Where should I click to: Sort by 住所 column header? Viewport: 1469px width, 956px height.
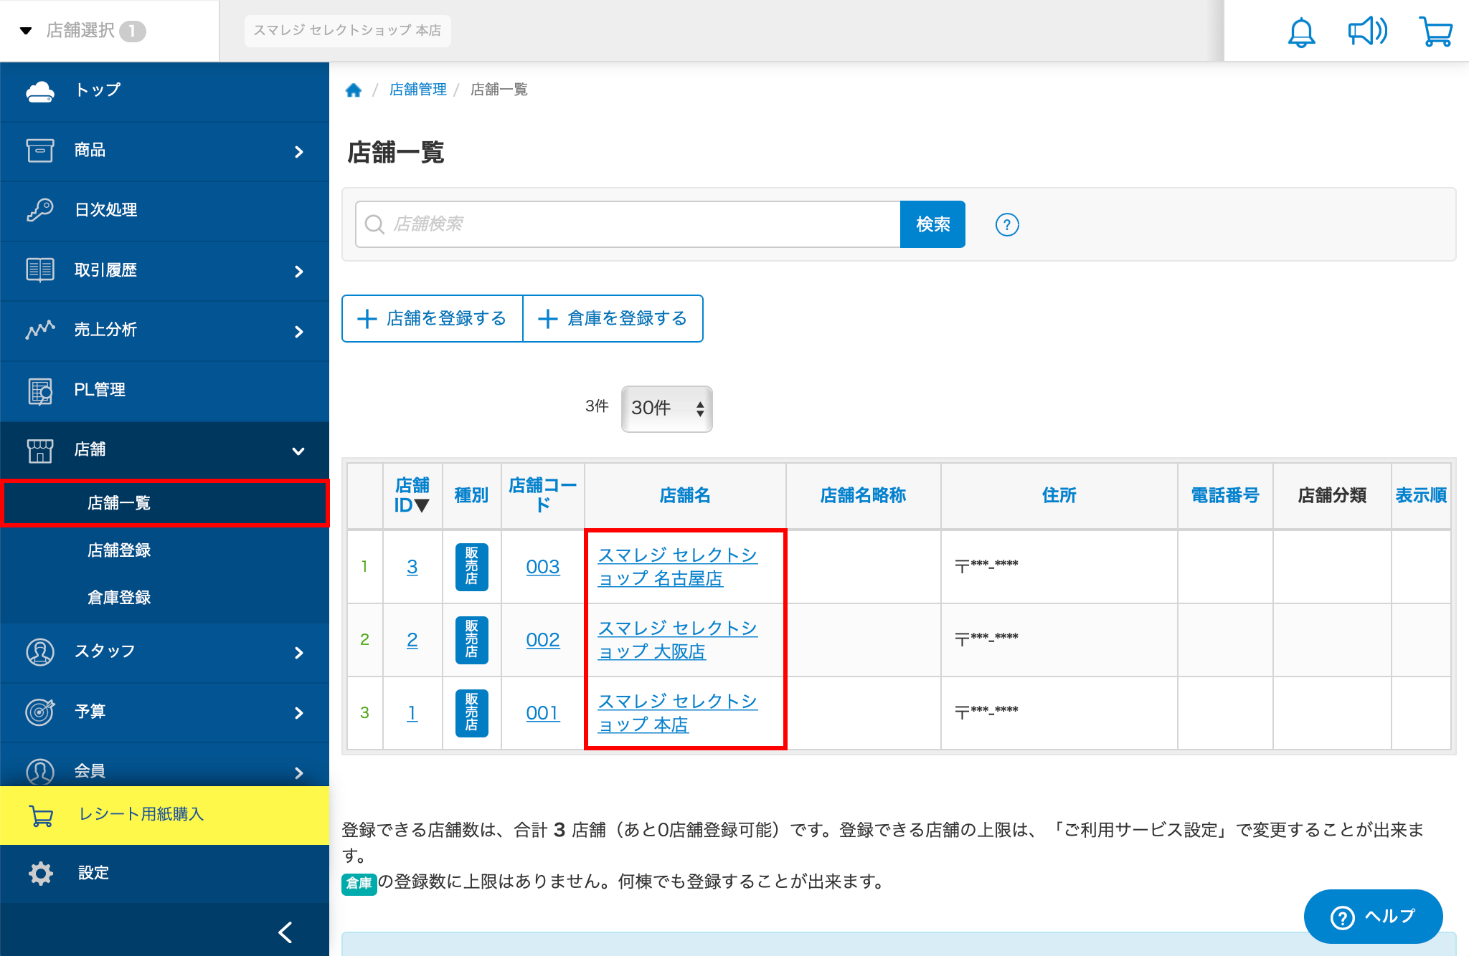click(1059, 495)
